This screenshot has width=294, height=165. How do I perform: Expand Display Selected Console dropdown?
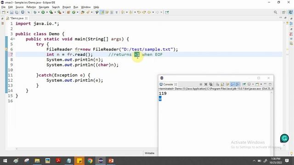253,84
